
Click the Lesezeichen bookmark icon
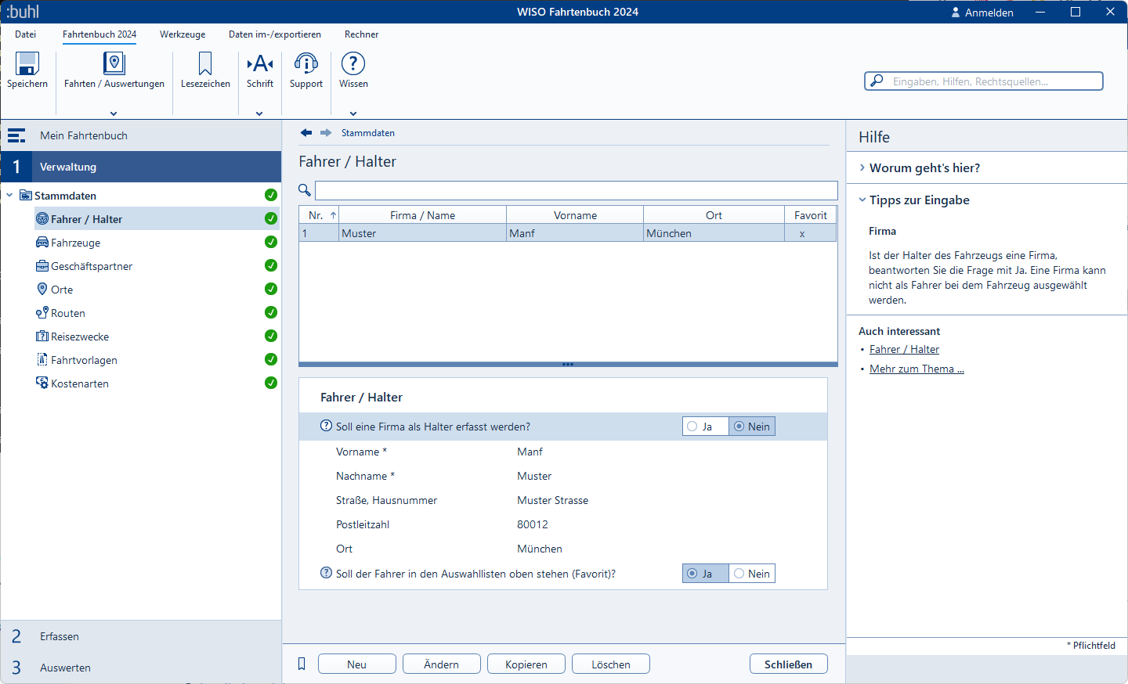click(x=205, y=63)
